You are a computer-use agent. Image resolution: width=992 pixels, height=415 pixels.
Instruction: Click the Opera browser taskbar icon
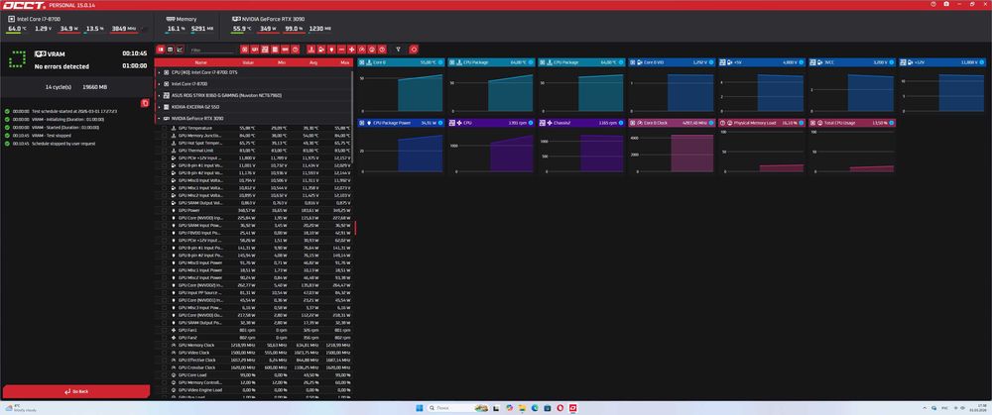tap(560, 408)
